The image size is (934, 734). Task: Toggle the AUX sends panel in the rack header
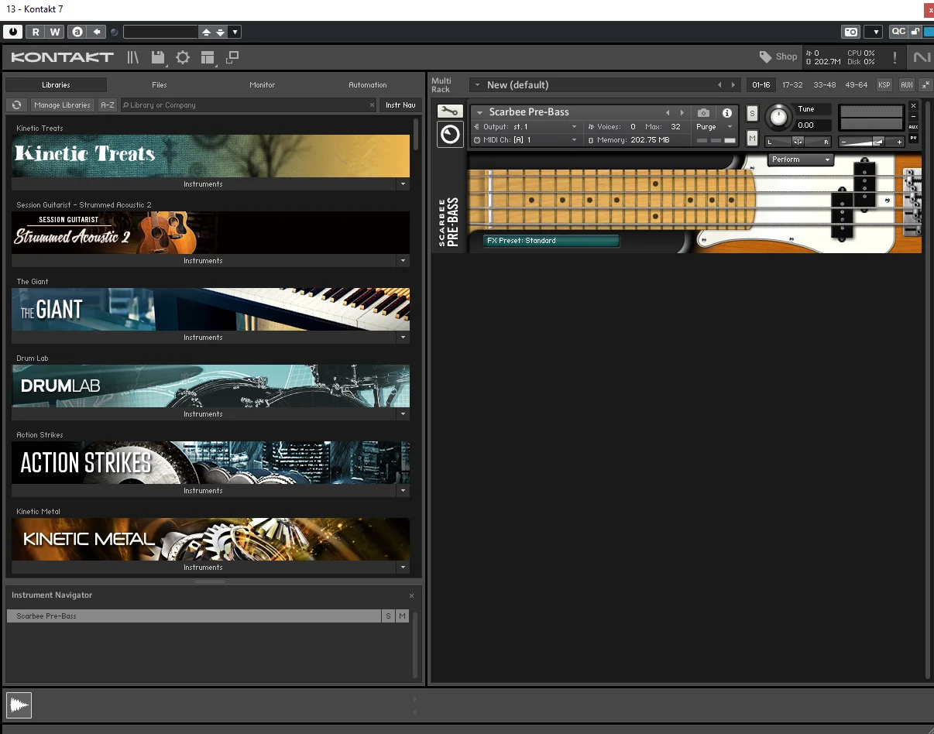click(x=907, y=85)
